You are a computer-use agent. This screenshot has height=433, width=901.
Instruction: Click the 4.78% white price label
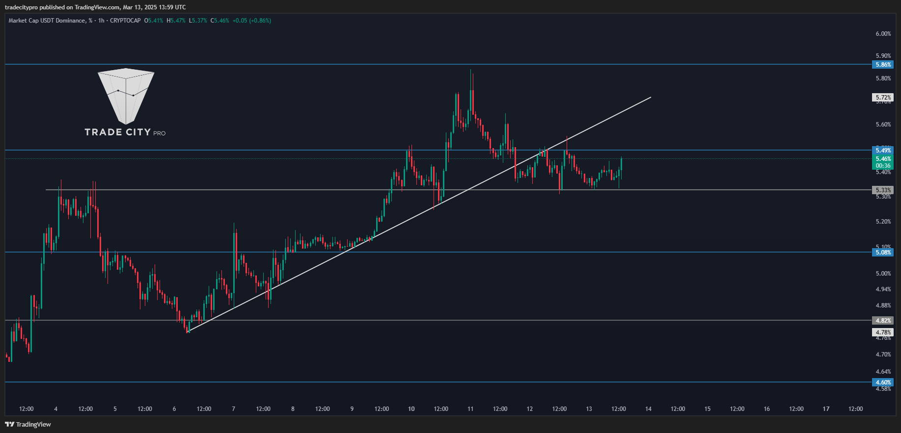(883, 332)
